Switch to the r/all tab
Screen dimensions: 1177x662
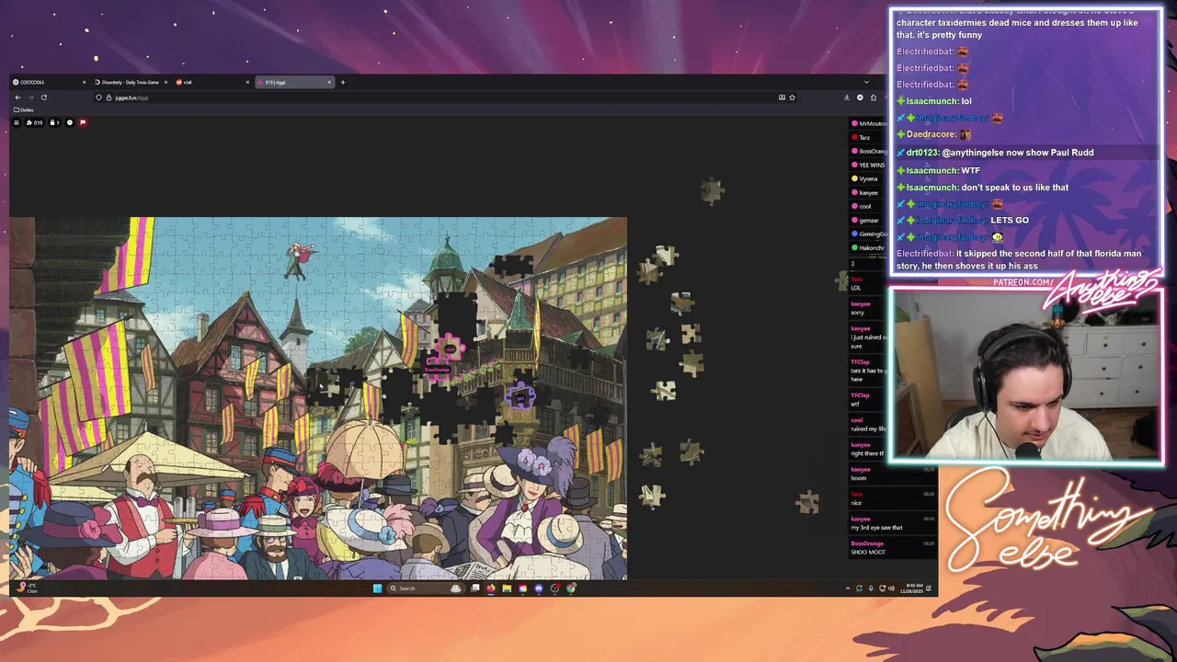213,82
